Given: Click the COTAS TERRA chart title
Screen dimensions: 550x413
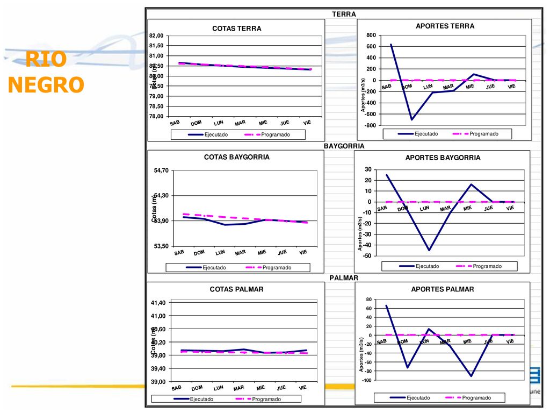Looking at the screenshot, I should 237,29.
